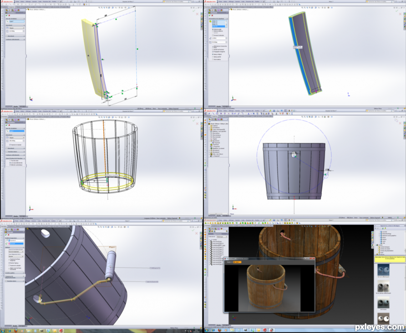Click Rebuild traffic-light icon in feature tree window
The height and width of the screenshot is (333, 406).
[x=289, y=111]
